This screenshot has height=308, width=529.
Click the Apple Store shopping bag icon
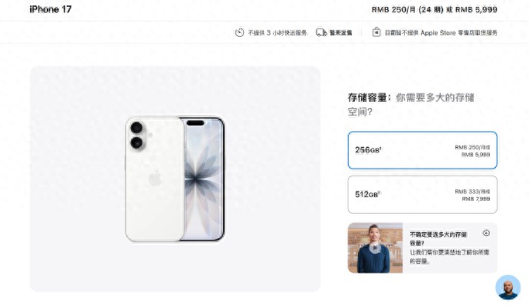[376, 32]
